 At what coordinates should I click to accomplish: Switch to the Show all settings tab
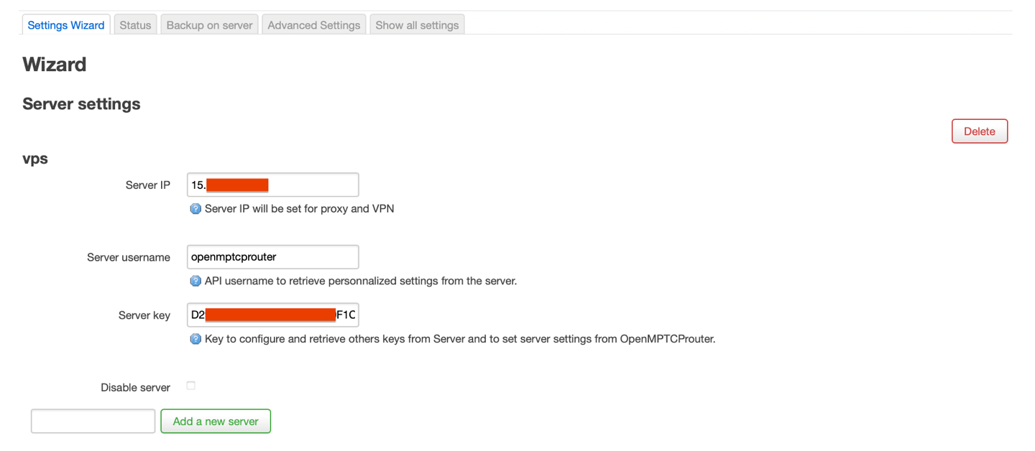(417, 24)
